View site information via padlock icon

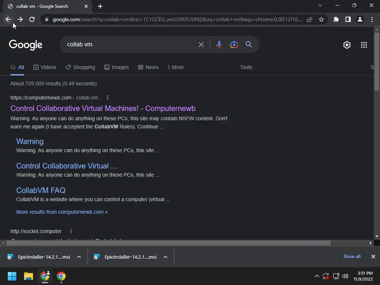(47, 19)
